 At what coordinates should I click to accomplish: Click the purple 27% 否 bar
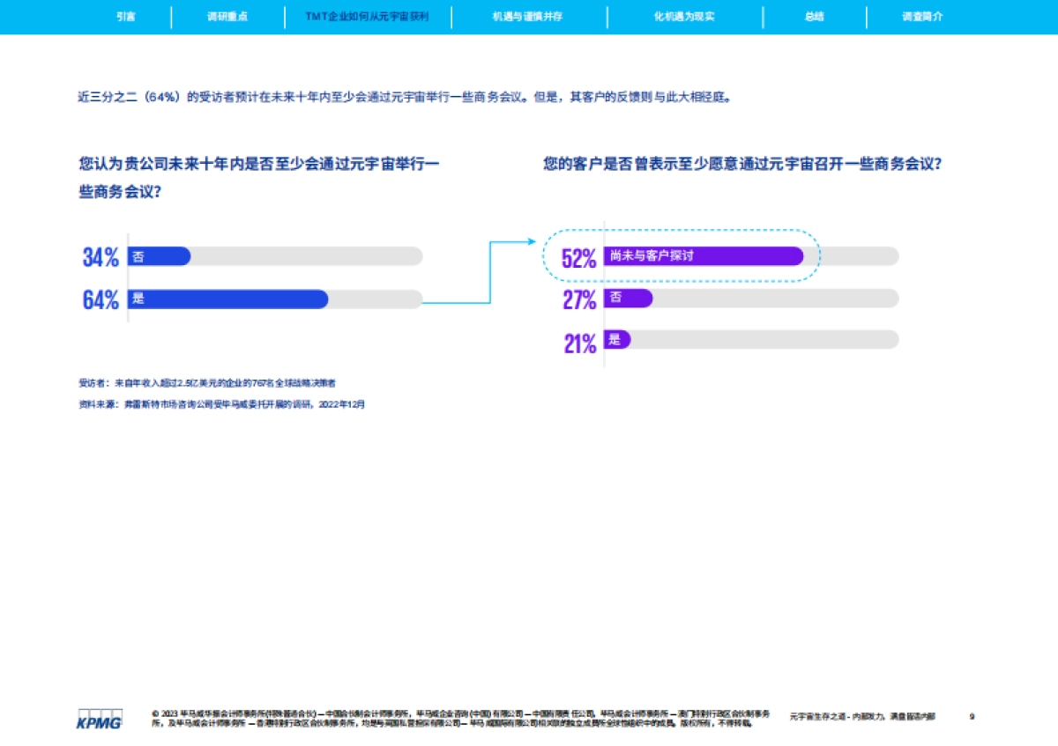pyautogui.click(x=629, y=299)
